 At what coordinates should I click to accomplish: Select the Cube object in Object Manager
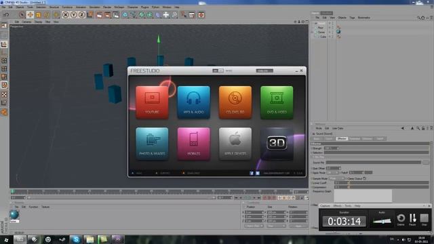click(323, 37)
